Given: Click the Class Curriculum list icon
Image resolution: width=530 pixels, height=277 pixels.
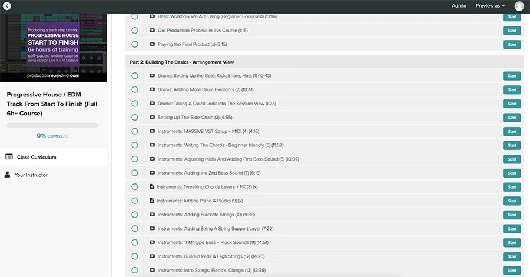Looking at the screenshot, I should tap(9, 157).
